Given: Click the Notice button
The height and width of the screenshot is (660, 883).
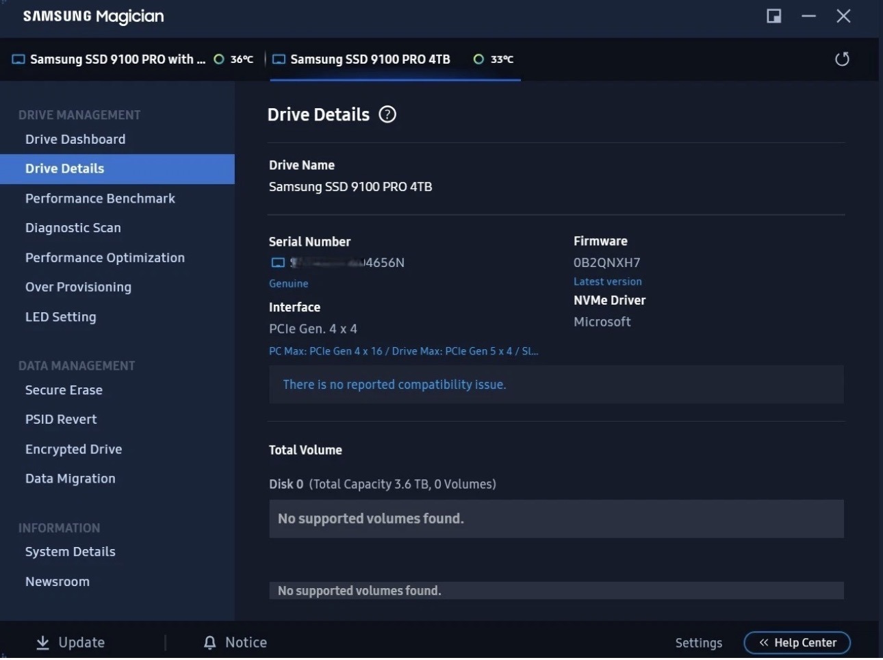Looking at the screenshot, I should (235, 642).
